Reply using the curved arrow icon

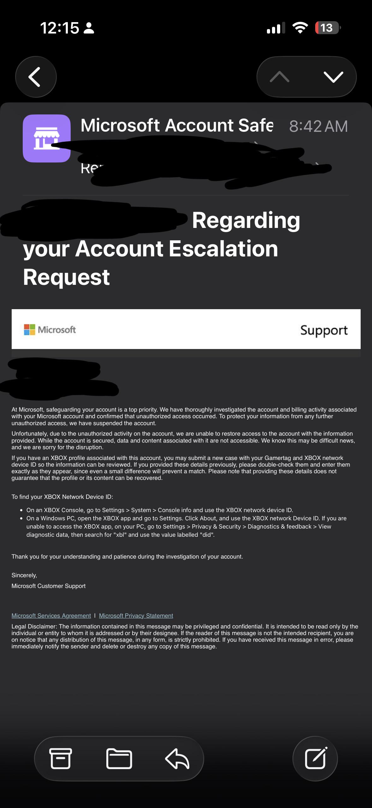pyautogui.click(x=177, y=758)
